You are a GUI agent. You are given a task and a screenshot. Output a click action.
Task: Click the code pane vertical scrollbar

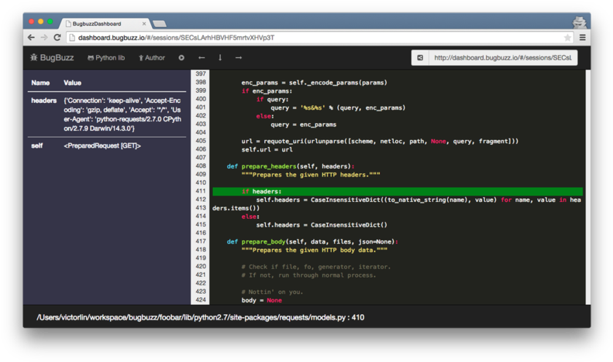[587, 187]
